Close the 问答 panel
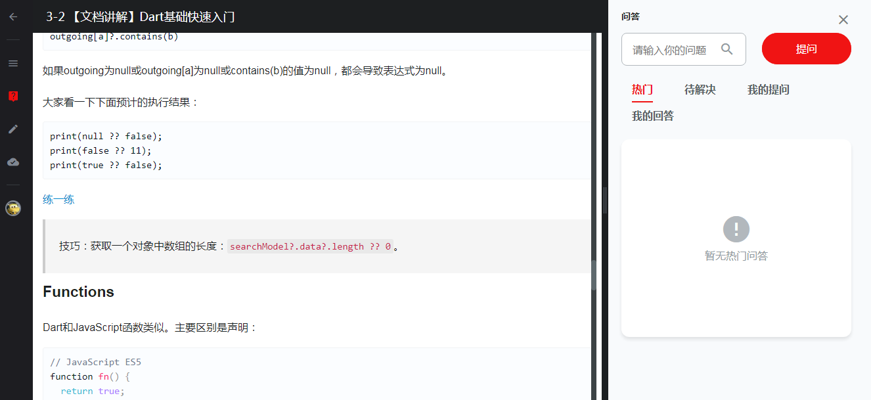 pyautogui.click(x=843, y=20)
